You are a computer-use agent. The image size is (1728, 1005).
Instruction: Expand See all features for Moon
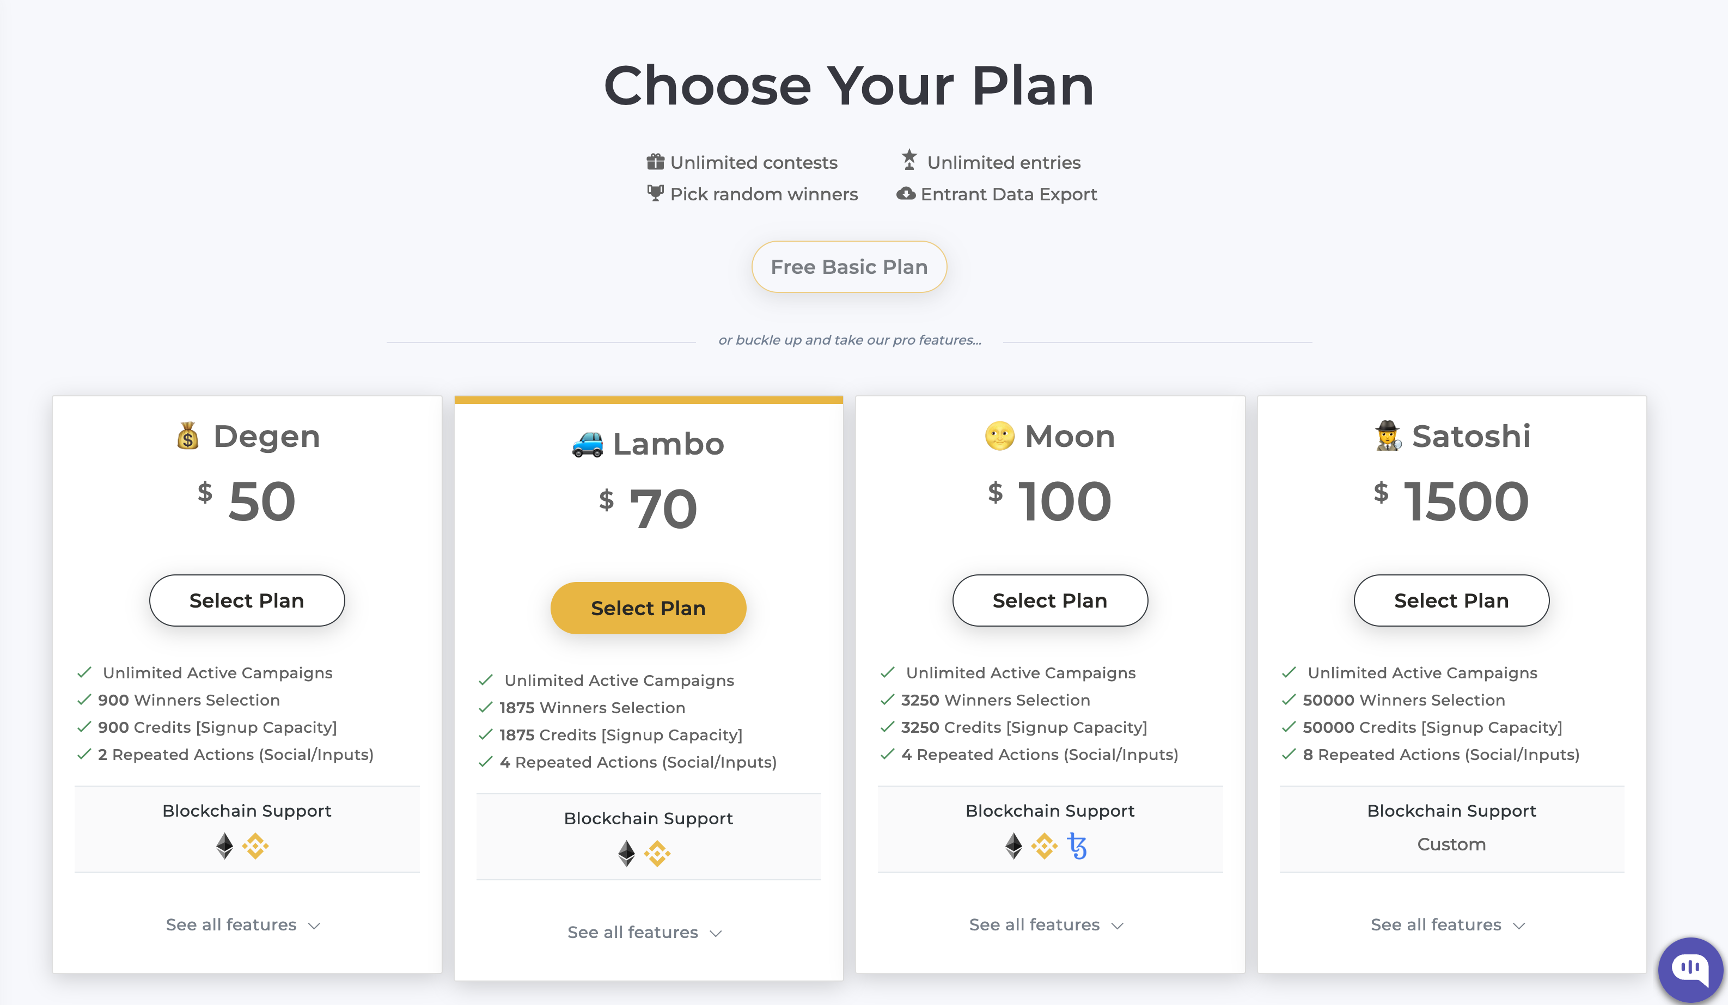click(x=1046, y=925)
